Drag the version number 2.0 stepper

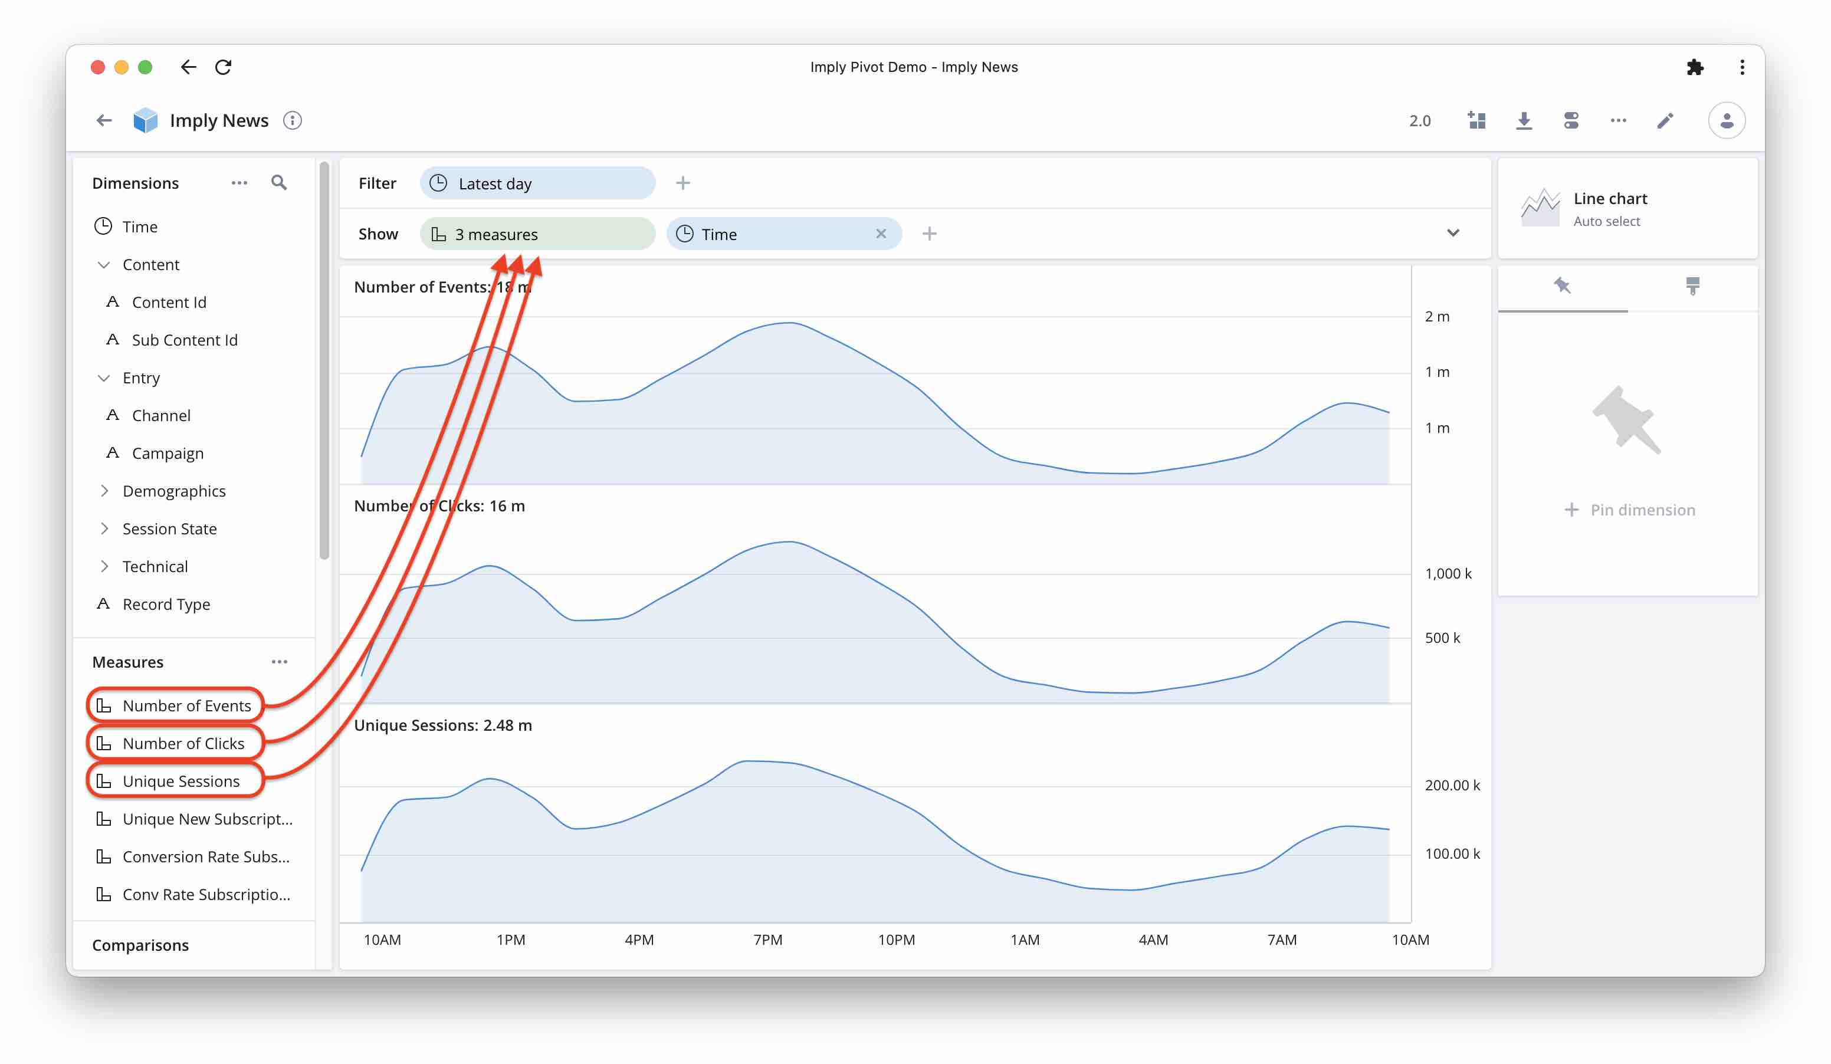pyautogui.click(x=1418, y=120)
